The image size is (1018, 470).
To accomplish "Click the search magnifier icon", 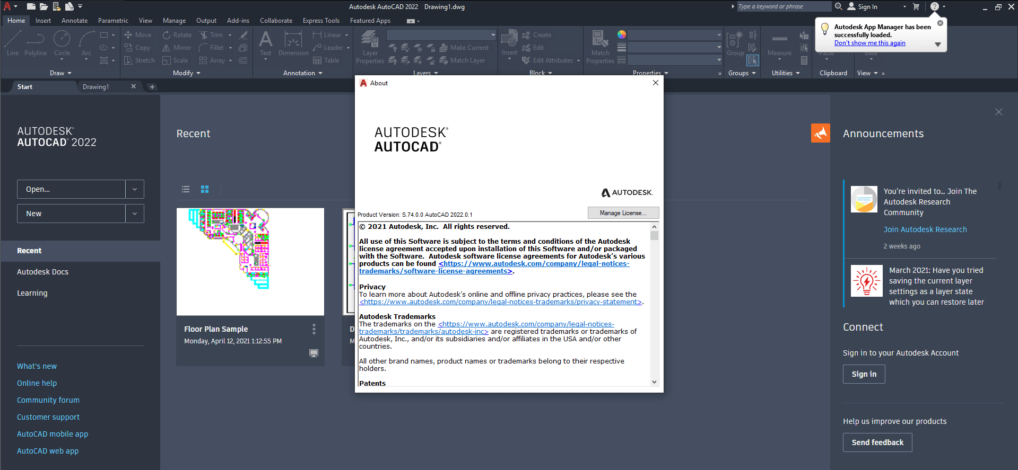I will point(839,6).
